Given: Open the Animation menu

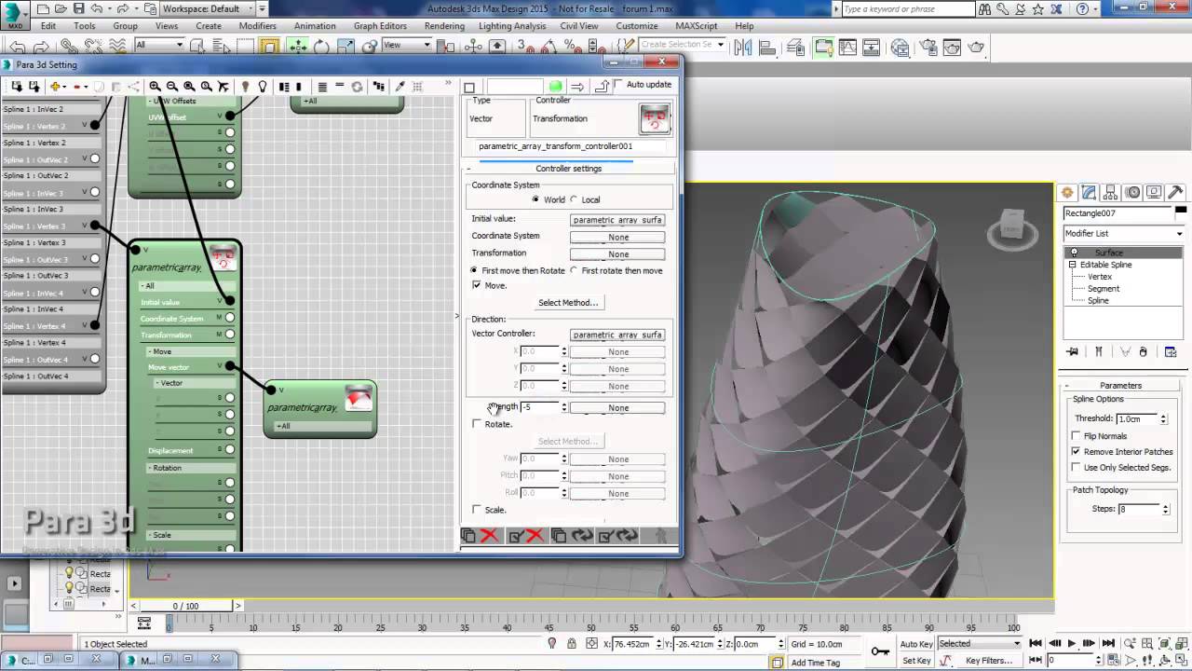Looking at the screenshot, I should coord(315,26).
